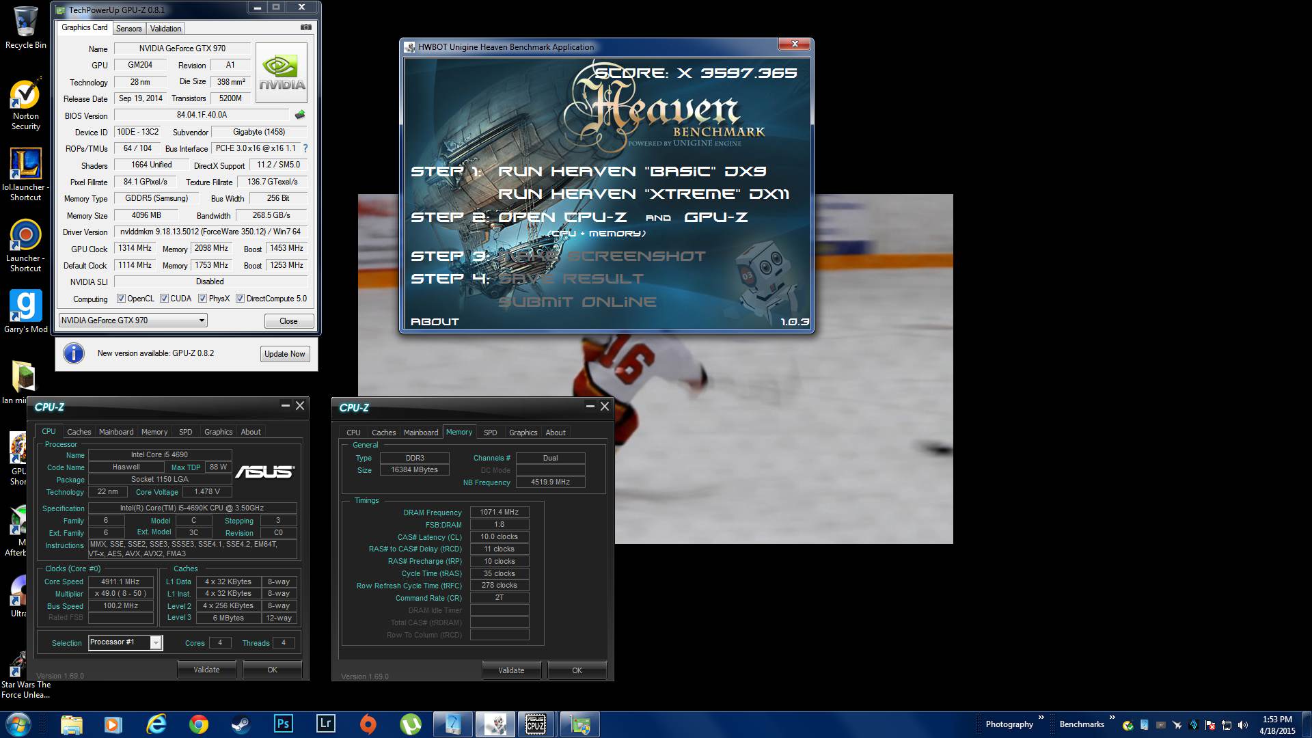1312x738 pixels.
Task: Open the NVIDIA GeForce GTX 970 GPU dropdown
Action: click(133, 320)
